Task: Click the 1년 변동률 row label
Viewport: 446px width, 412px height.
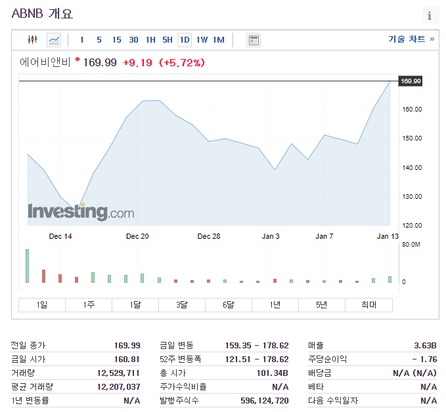Action: click(30, 401)
